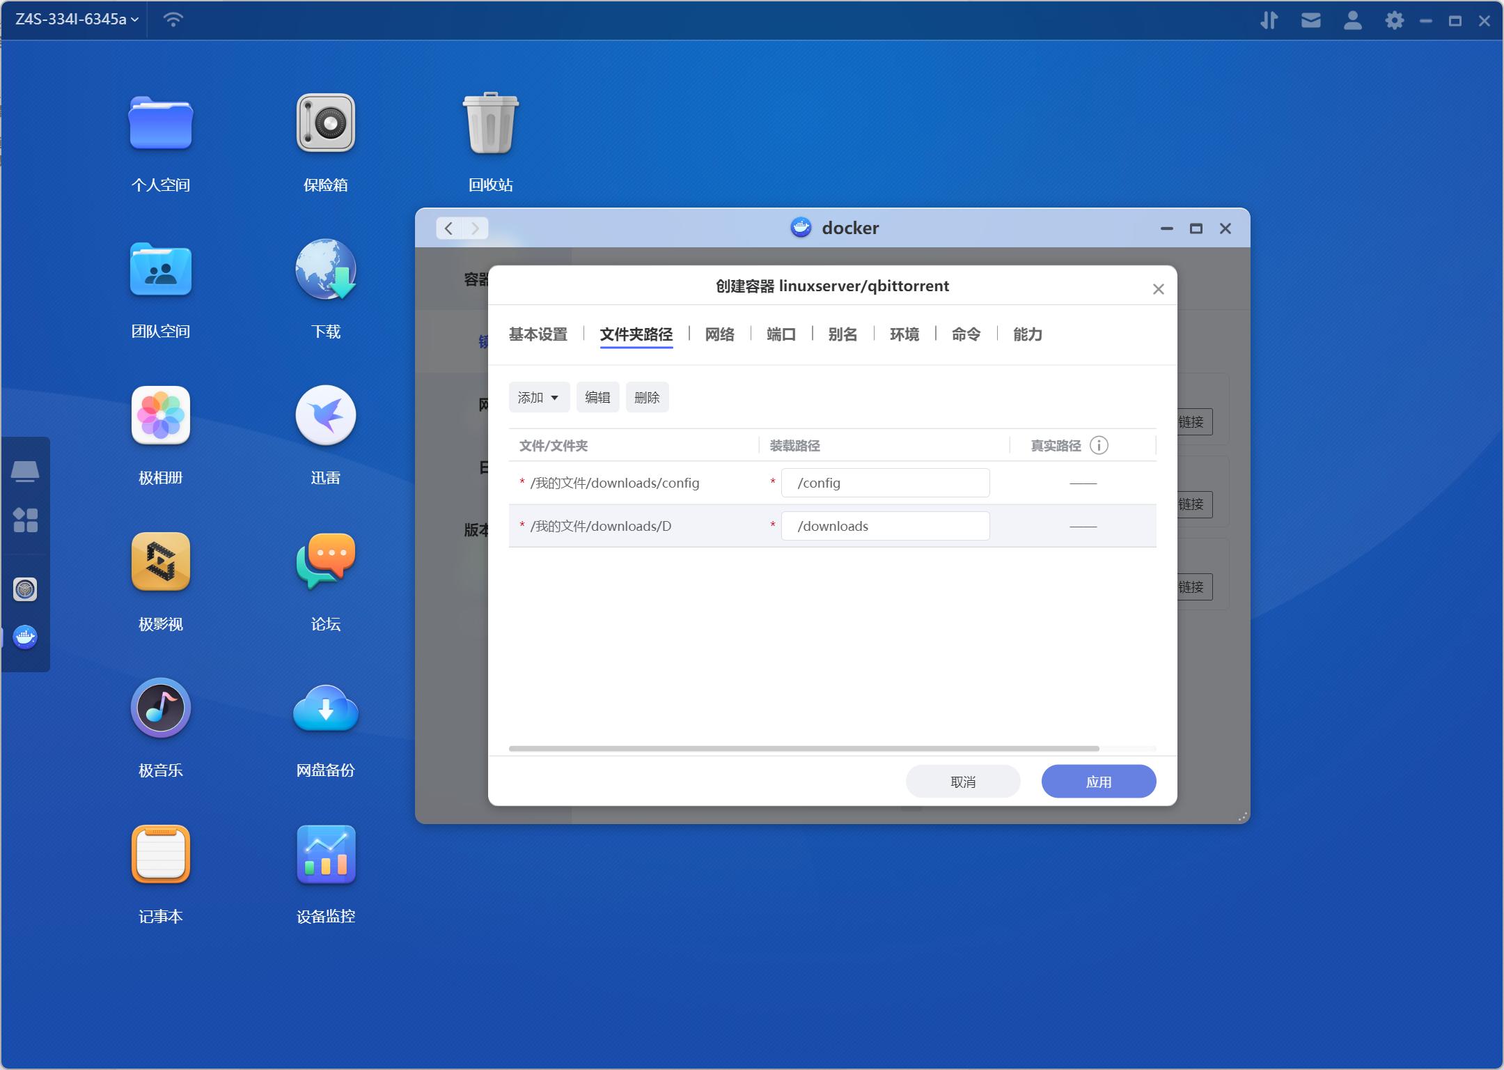Open the 极影视 video app icon
Image resolution: width=1504 pixels, height=1070 pixels.
[160, 562]
